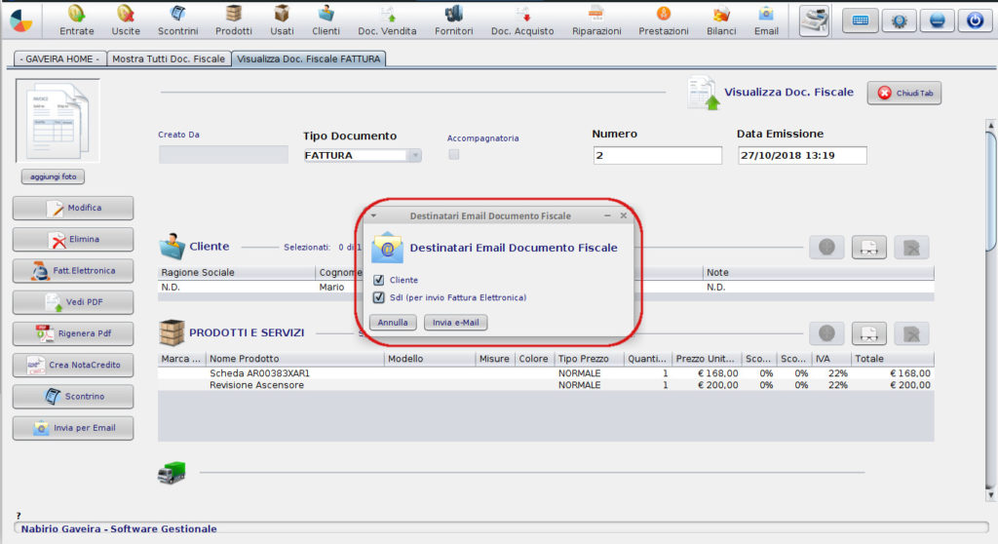
Task: Select Visualizza Doc. Fiscale FATTURA tab
Action: (309, 58)
